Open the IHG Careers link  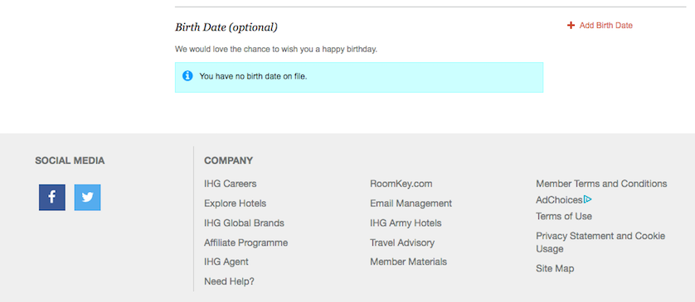coord(230,184)
